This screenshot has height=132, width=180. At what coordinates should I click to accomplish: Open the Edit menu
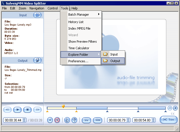13,8
